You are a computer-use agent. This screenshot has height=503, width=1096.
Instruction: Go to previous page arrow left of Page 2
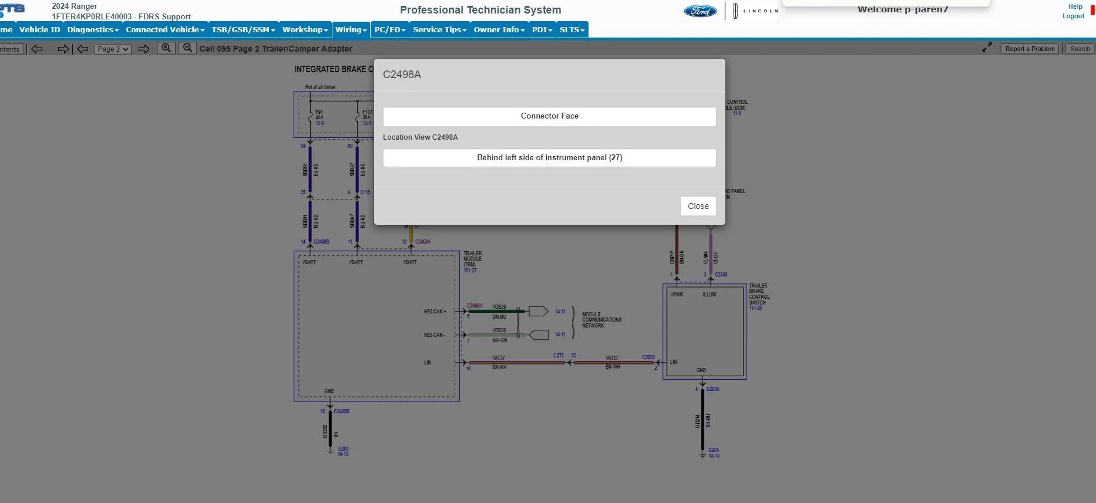pos(83,49)
